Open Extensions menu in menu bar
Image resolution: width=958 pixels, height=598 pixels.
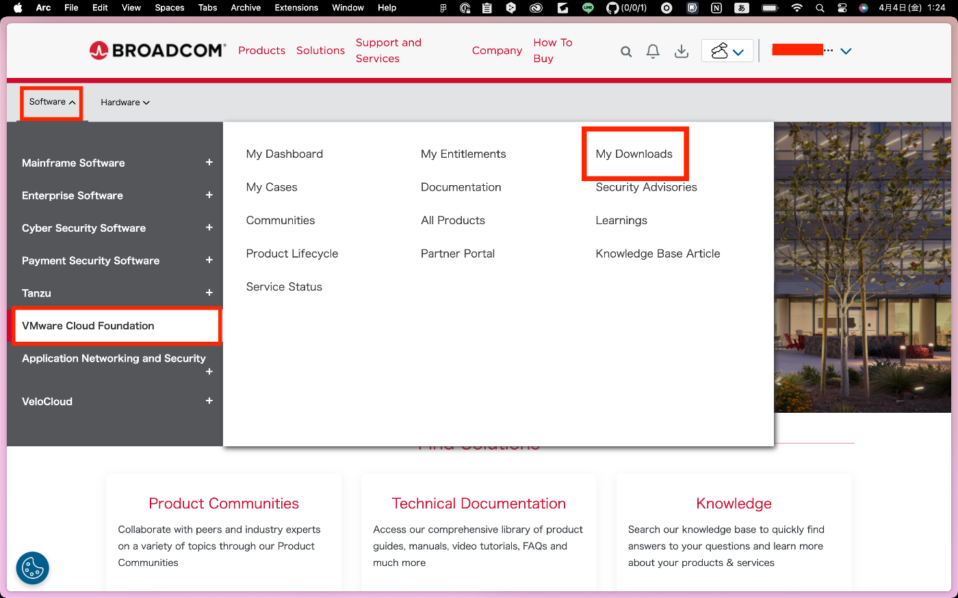coord(296,8)
